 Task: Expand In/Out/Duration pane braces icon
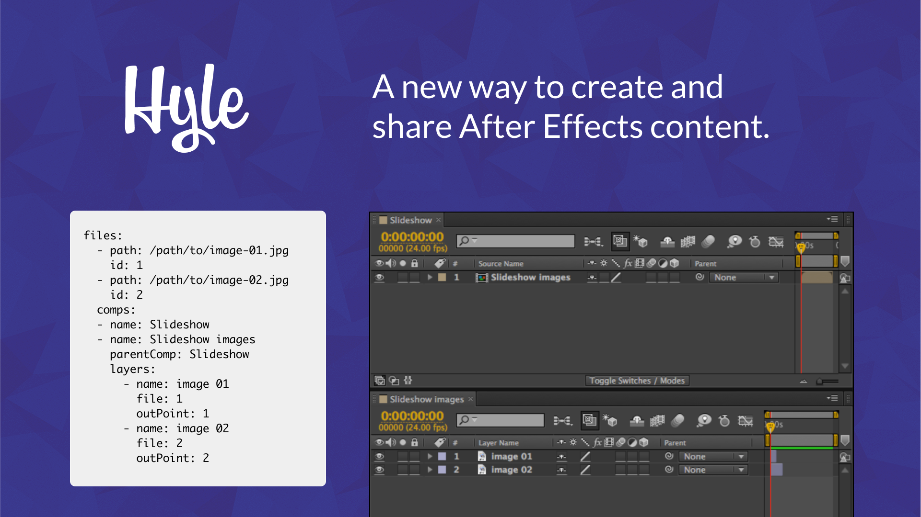pyautogui.click(x=408, y=380)
